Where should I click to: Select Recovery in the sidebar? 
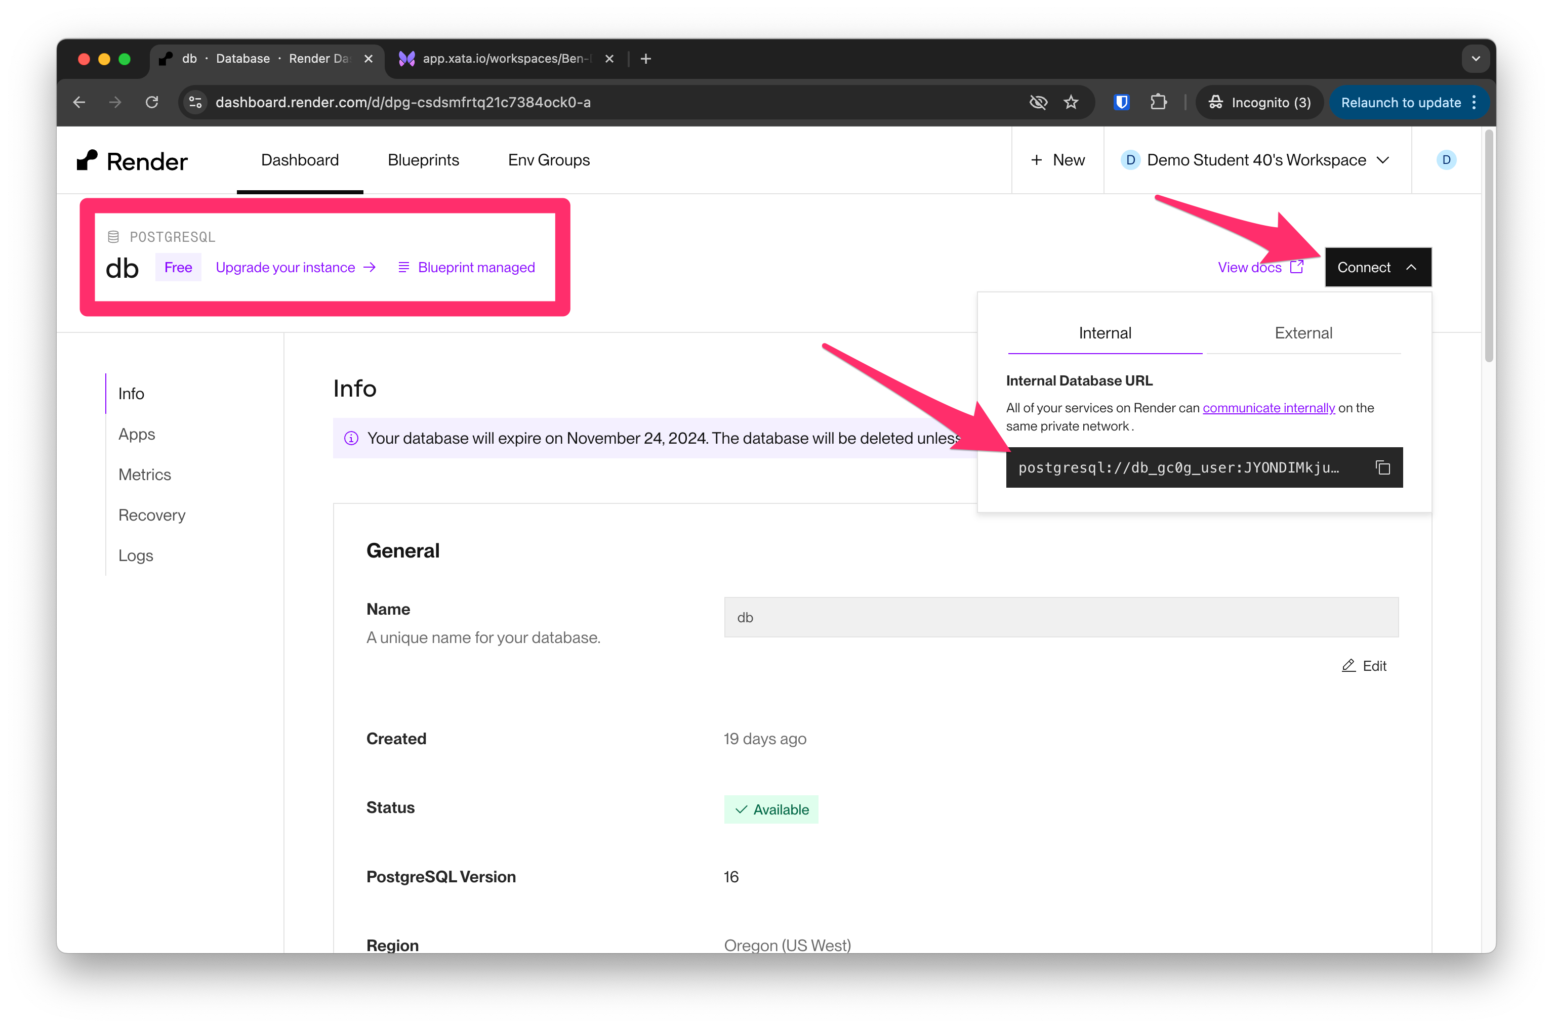[151, 516]
